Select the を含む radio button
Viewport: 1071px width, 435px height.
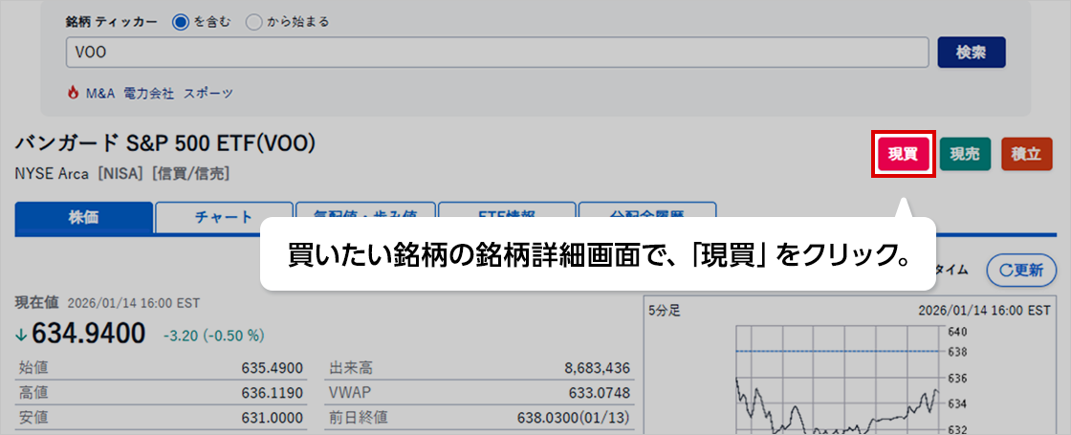coord(181,22)
